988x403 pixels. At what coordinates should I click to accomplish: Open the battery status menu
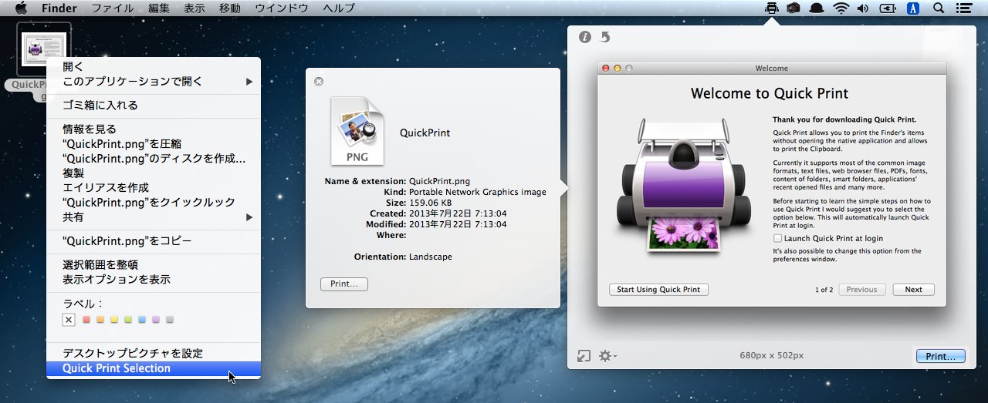coord(888,8)
